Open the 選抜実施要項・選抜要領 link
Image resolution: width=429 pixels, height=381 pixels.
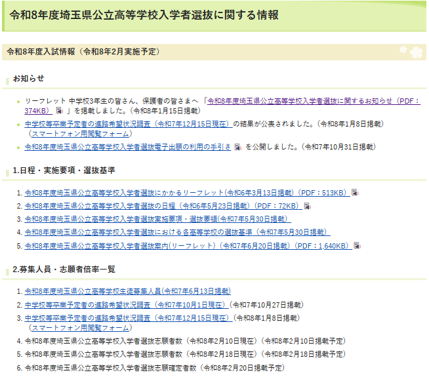pyautogui.click(x=157, y=220)
